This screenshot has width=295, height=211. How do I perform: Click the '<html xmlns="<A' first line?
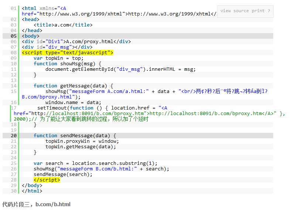[44, 8]
